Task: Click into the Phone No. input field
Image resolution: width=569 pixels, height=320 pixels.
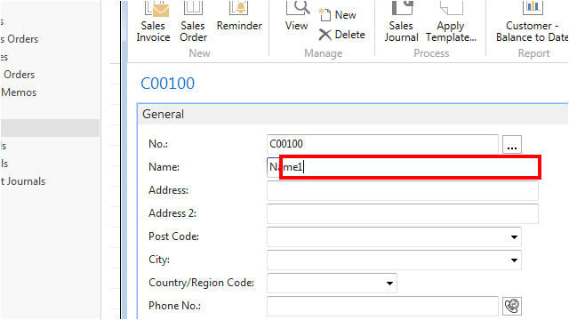Action: click(382, 306)
